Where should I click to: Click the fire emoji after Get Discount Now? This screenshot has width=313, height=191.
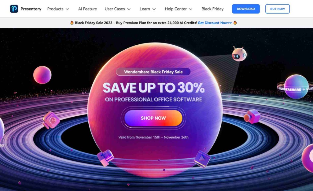point(235,23)
